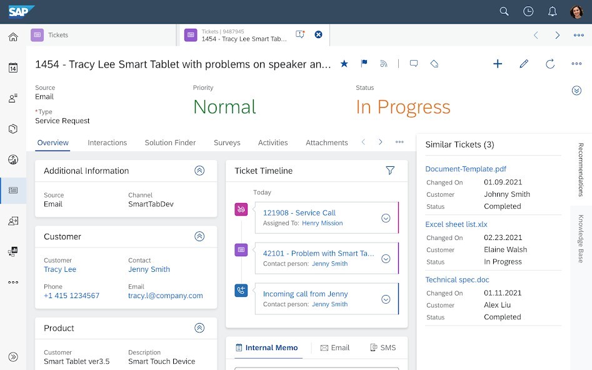The width and height of the screenshot is (592, 370).
Task: Refresh the ticket with the reload icon
Action: [x=550, y=64]
